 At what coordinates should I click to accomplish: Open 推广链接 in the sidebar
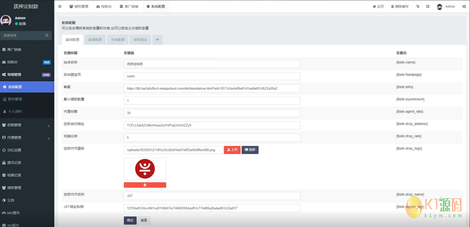pyautogui.click(x=27, y=49)
